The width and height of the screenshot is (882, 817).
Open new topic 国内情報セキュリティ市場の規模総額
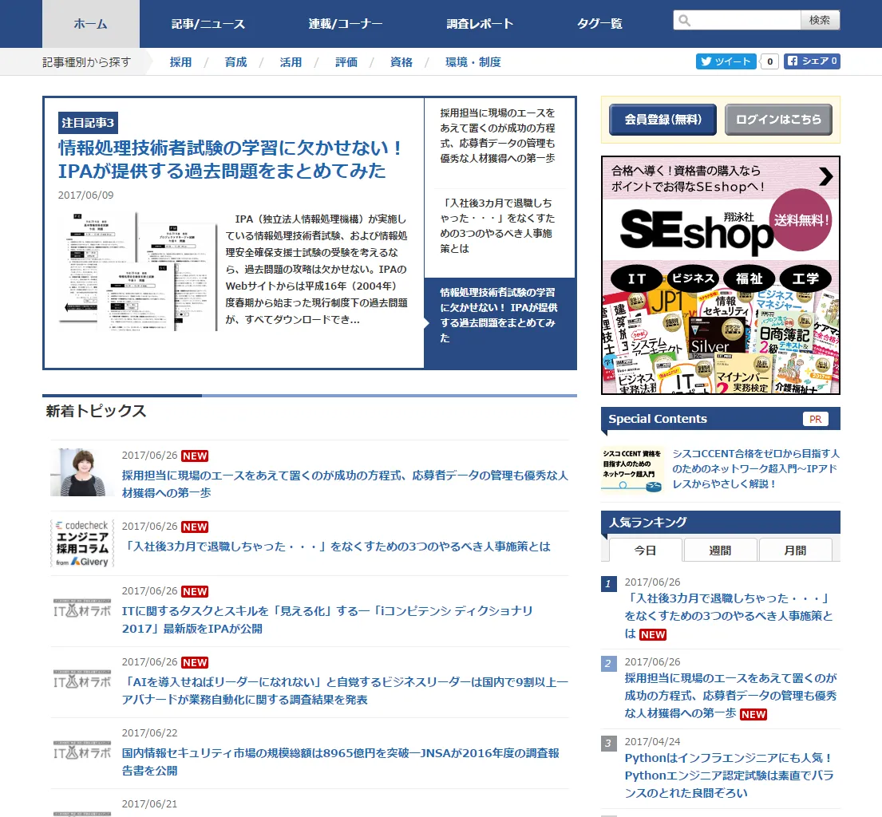tap(340, 762)
